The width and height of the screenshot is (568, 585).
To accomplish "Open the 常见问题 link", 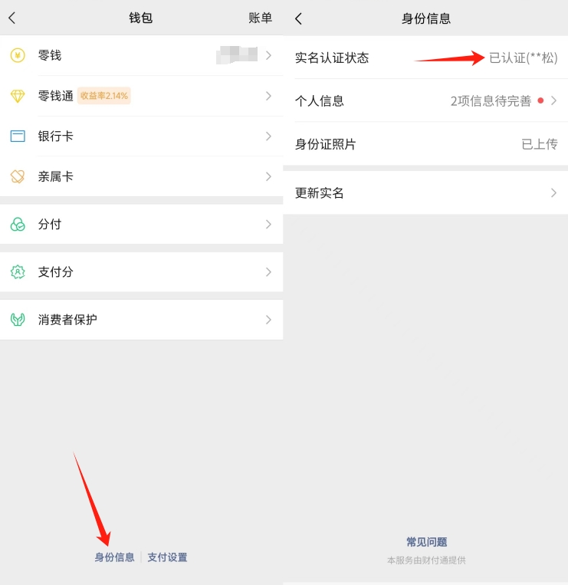I will point(426,542).
